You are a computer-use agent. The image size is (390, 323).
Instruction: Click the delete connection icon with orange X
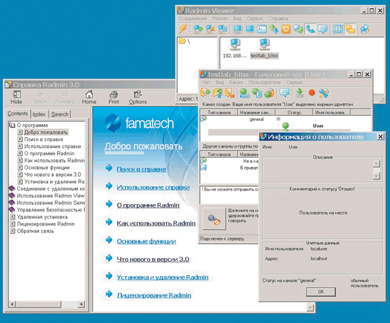tap(211, 29)
